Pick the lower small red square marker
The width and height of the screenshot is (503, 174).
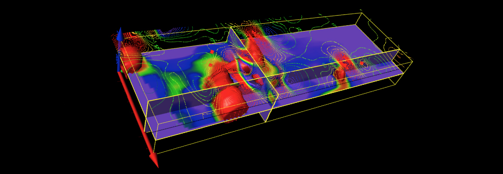coord(210,65)
